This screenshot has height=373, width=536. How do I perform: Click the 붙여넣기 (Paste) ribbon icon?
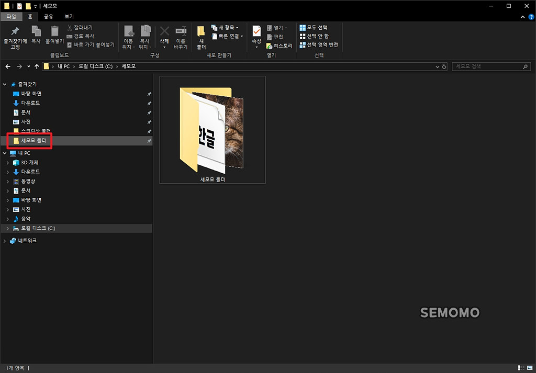[54, 35]
